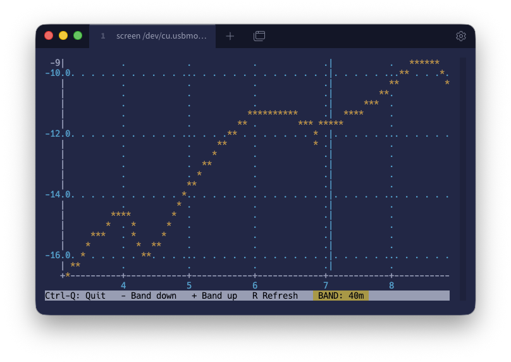Click the 'R Refresh' hint
The height and width of the screenshot is (362, 511).
[x=275, y=296]
